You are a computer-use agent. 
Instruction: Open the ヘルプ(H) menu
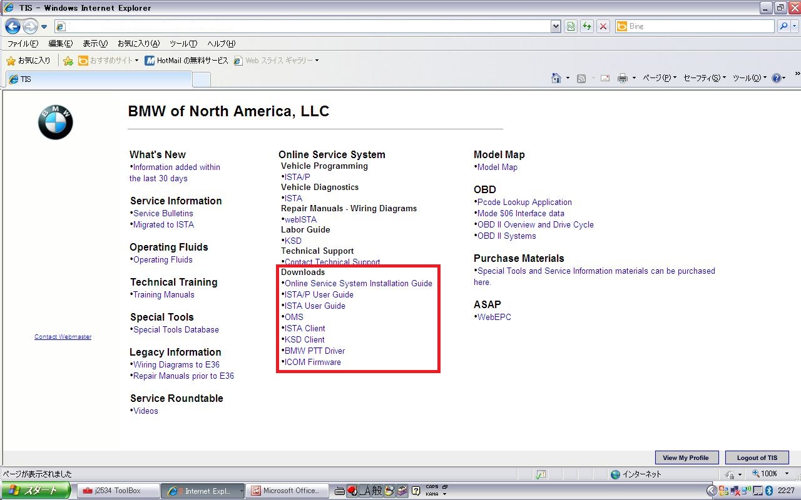pyautogui.click(x=221, y=44)
